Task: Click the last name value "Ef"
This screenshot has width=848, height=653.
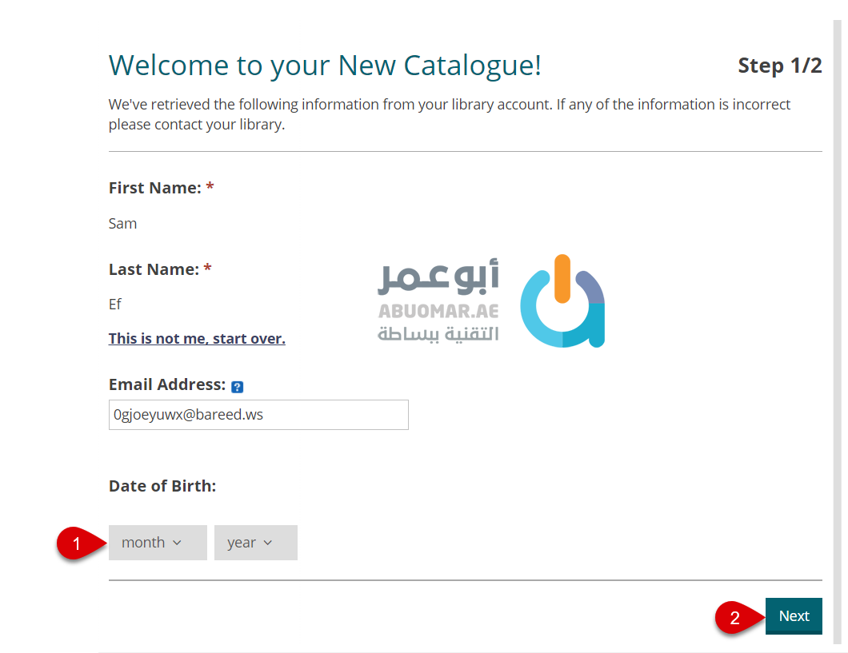Action: click(x=115, y=305)
